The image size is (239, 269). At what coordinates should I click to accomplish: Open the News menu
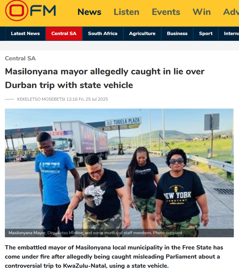tap(89, 12)
